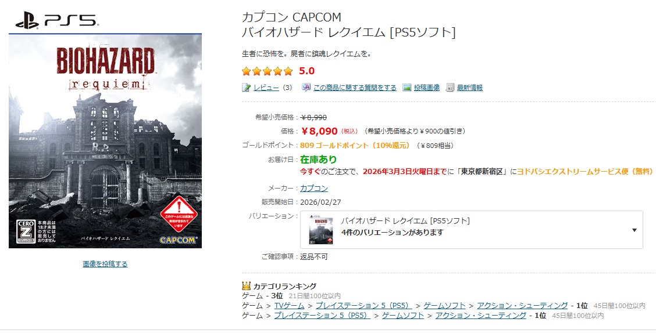The height and width of the screenshot is (333, 656).
Task: Open the カプコン manufacturer link
Action: (314, 188)
